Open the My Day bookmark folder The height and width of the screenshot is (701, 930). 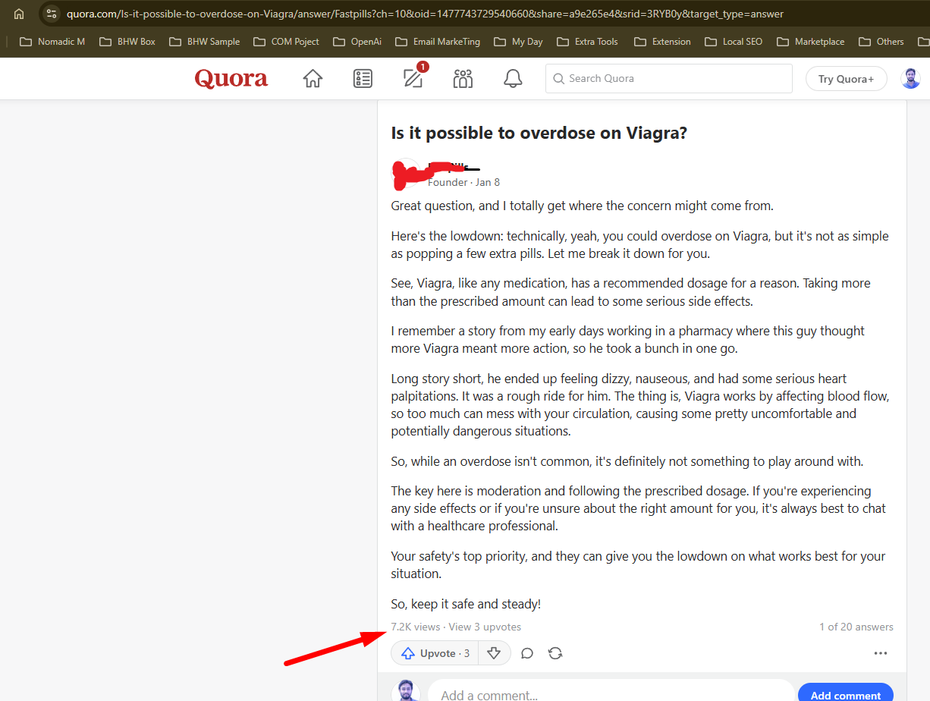[518, 42]
